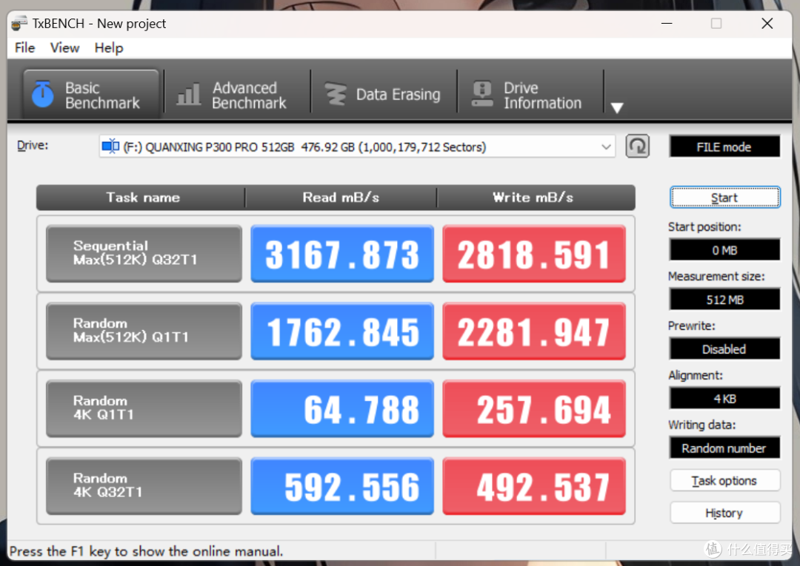Open the toolbar overflow arrow
Image resolution: width=800 pixels, height=566 pixels.
[617, 108]
